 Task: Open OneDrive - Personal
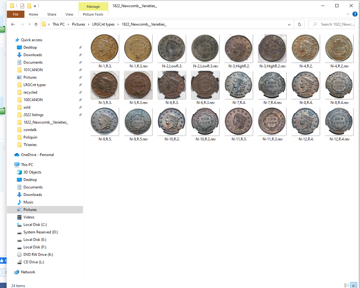point(37,155)
